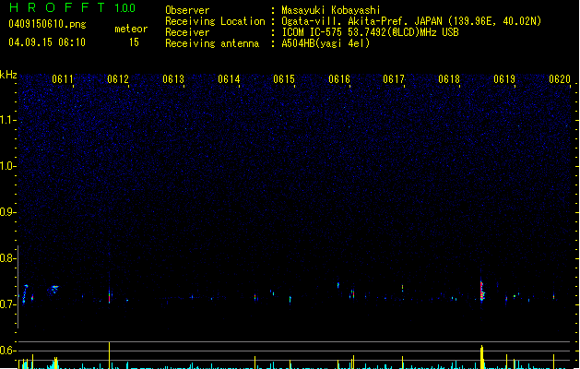Click the 0.6 kHz axis label
This screenshot has width=580, height=369.
click(x=7, y=351)
